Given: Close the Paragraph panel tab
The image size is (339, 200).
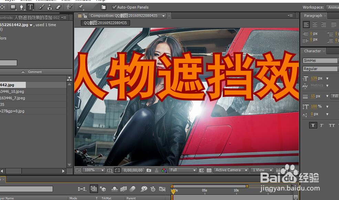Looking at the screenshot, I should pyautogui.click(x=325, y=16).
